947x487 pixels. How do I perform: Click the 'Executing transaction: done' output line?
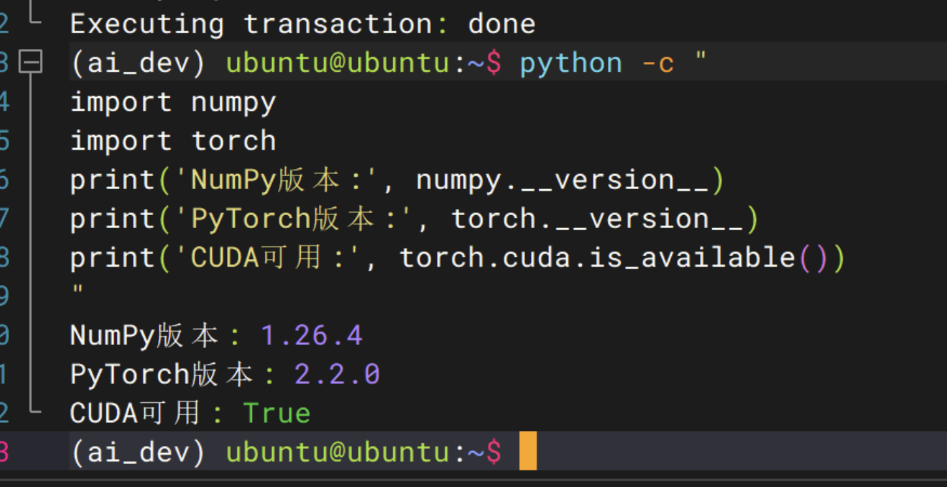(x=303, y=25)
